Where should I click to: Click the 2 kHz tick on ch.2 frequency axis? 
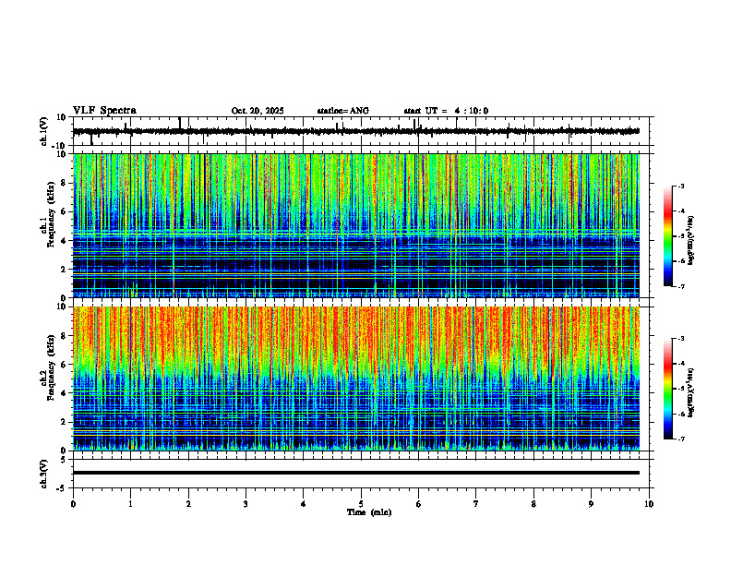click(x=64, y=422)
